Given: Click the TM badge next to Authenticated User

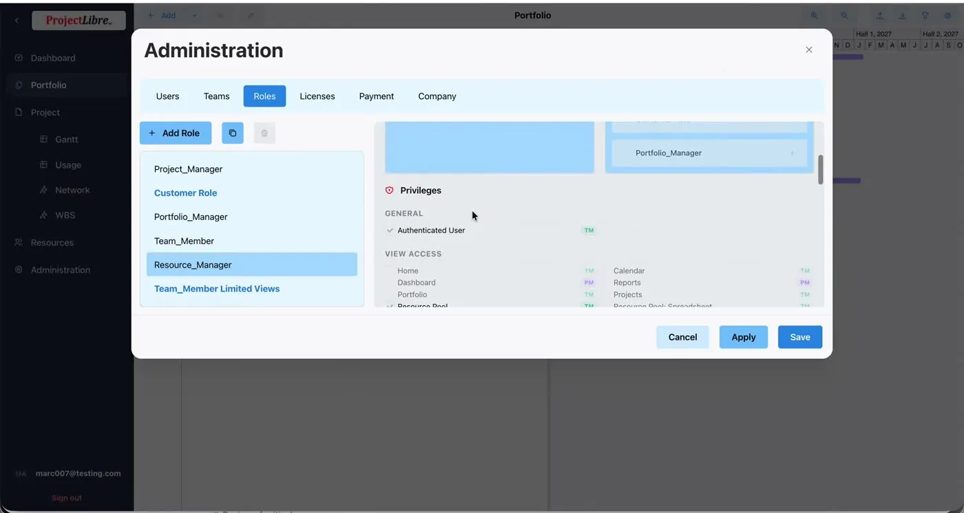Looking at the screenshot, I should click(x=589, y=230).
